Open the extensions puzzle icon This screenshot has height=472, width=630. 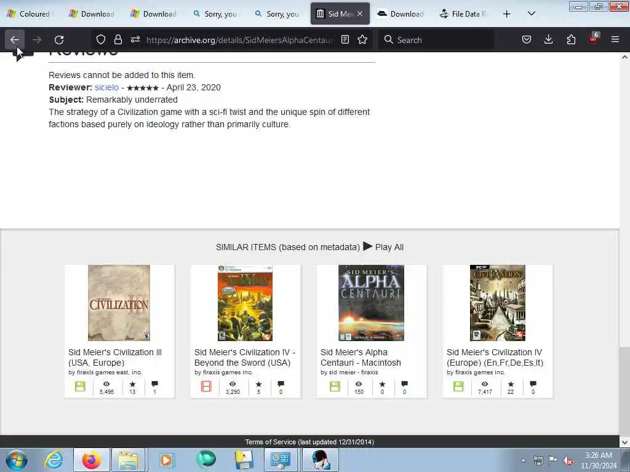tap(571, 39)
